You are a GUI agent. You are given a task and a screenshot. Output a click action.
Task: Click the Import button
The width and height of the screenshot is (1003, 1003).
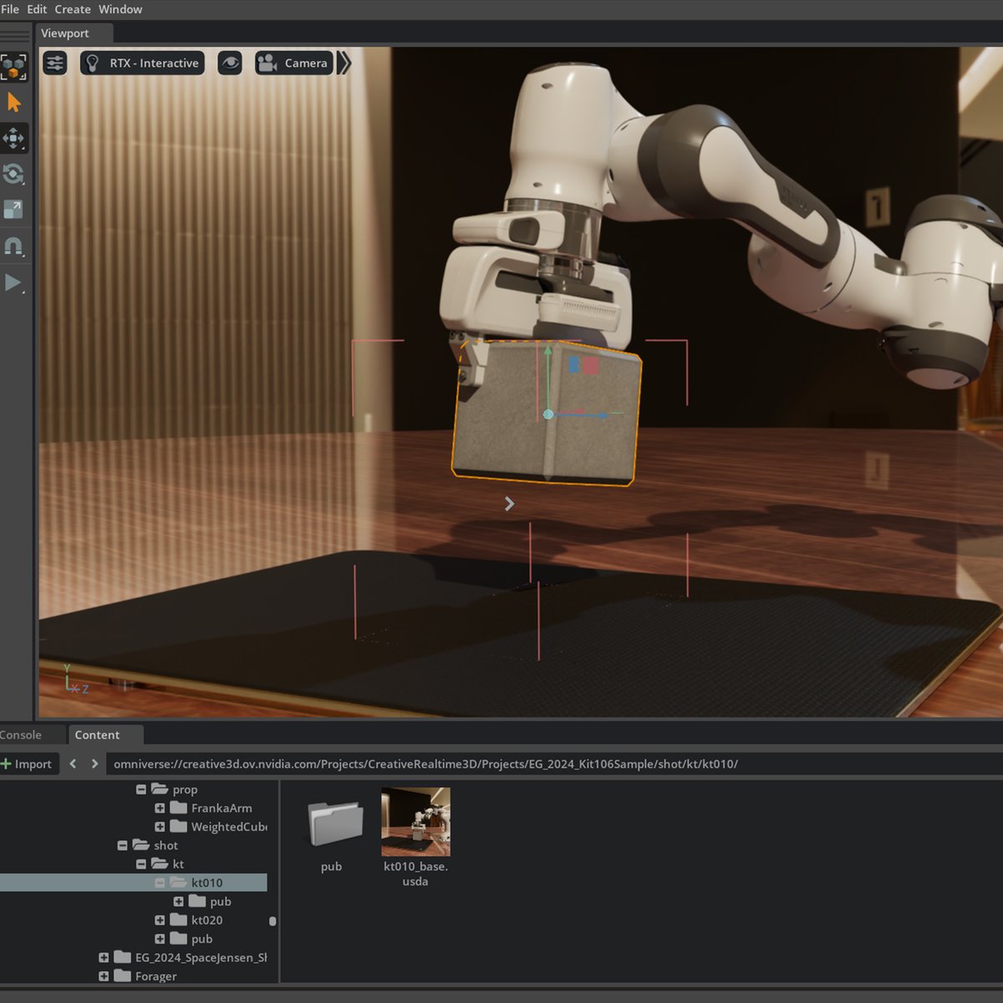27,764
